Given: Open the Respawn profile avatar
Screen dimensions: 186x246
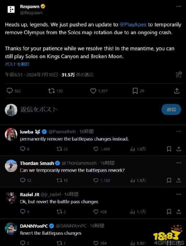Looking at the screenshot, I should [x=11, y=9].
